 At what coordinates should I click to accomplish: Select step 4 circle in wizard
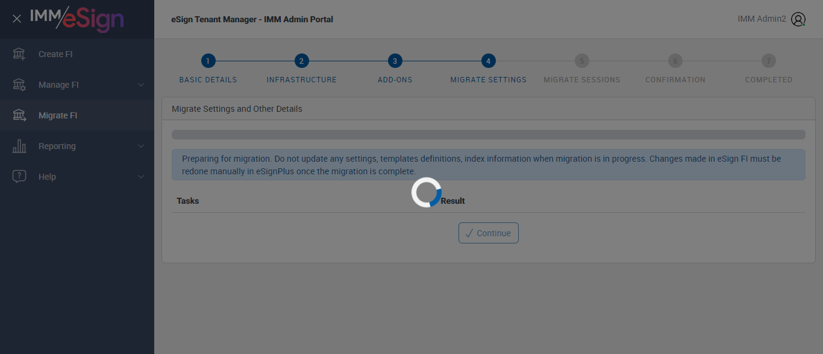point(489,61)
